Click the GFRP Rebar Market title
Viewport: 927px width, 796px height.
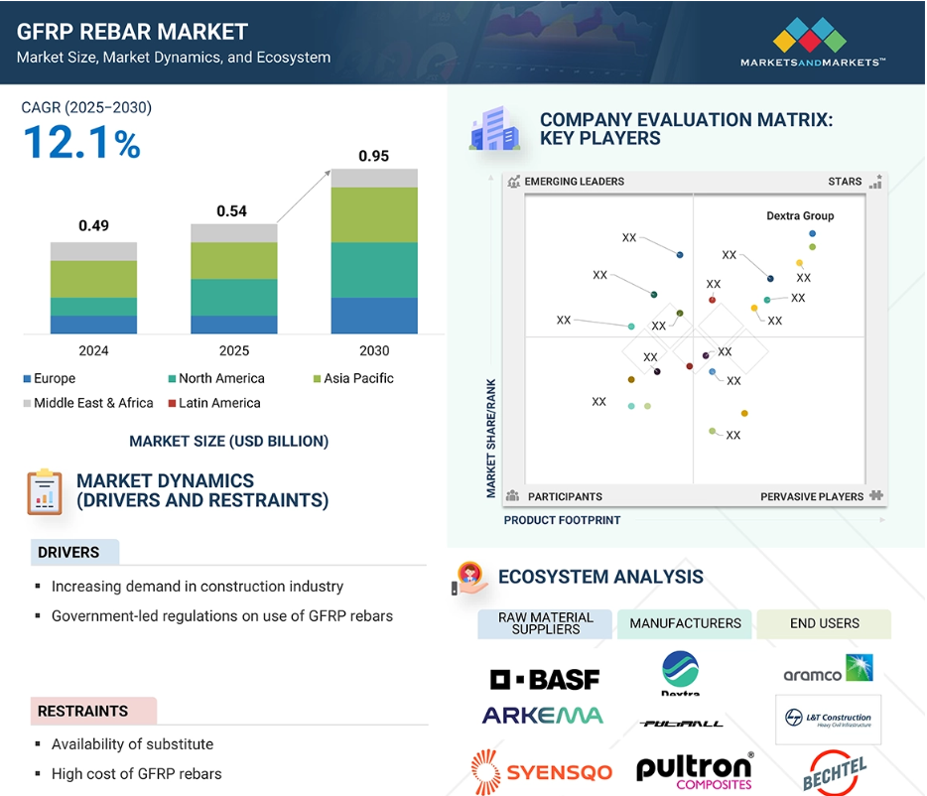(132, 32)
